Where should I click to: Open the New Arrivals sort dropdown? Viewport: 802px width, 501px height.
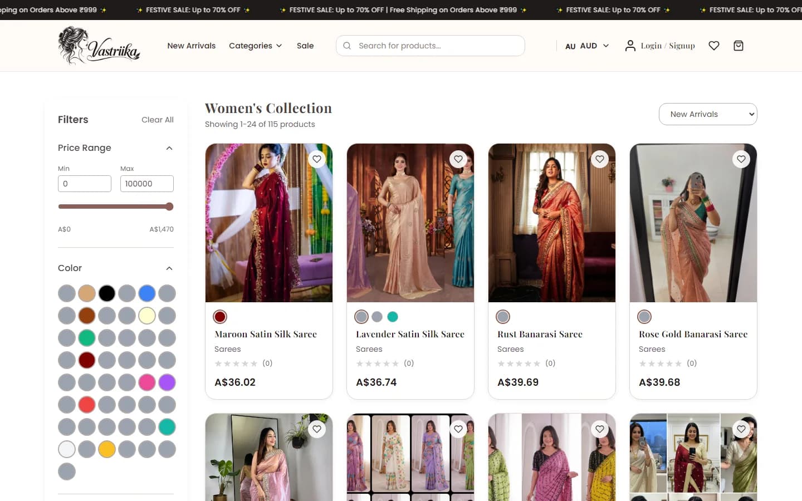click(708, 114)
